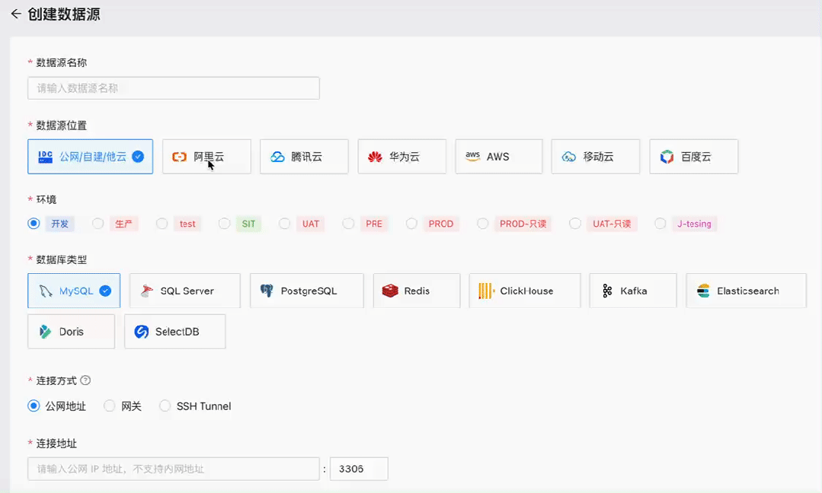This screenshot has width=822, height=493.
Task: Choose 网关 connection method
Action: click(x=109, y=406)
